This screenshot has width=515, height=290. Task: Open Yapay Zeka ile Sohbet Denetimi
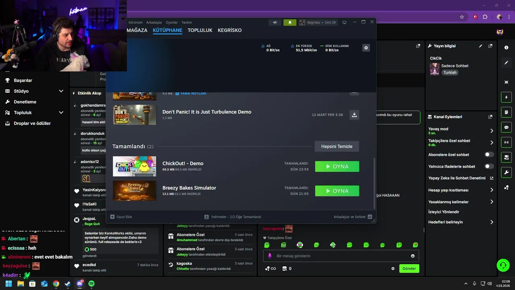[x=461, y=178]
